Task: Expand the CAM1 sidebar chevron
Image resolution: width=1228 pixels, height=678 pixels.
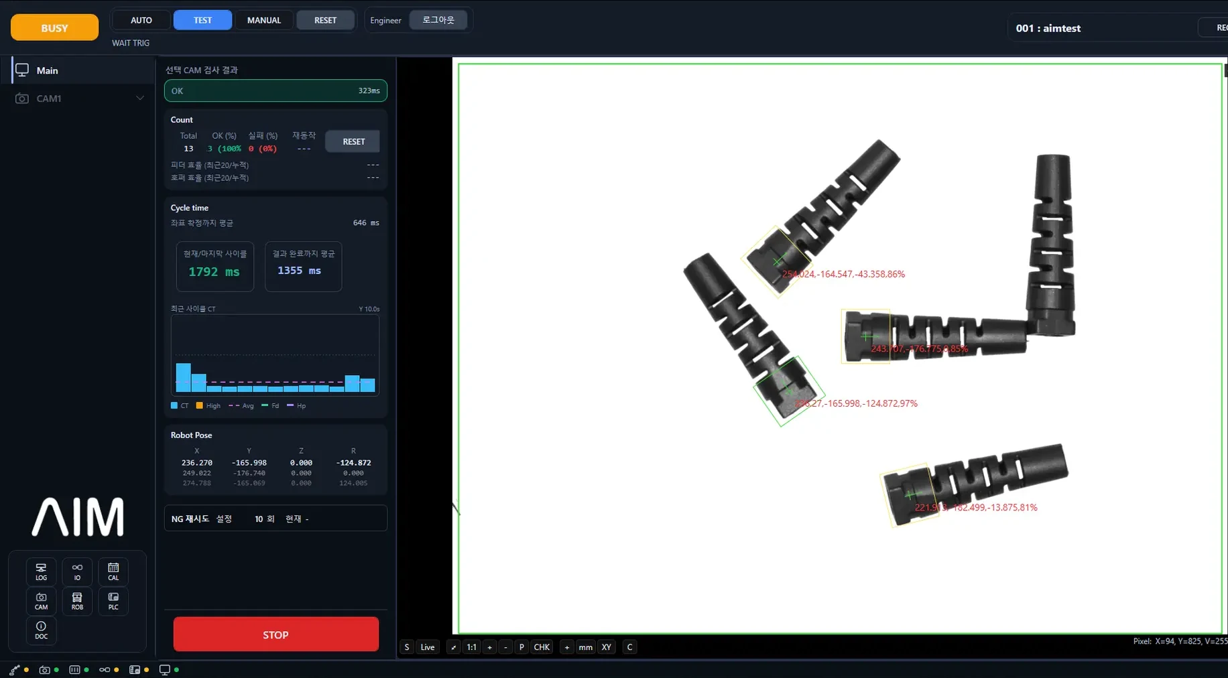Action: click(x=139, y=98)
